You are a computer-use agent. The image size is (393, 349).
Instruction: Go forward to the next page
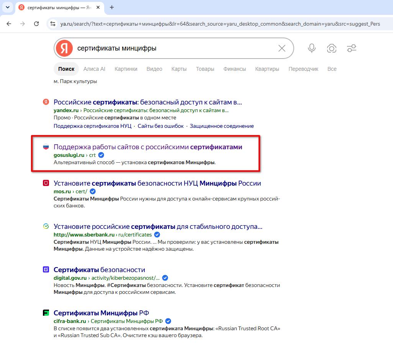(23, 24)
